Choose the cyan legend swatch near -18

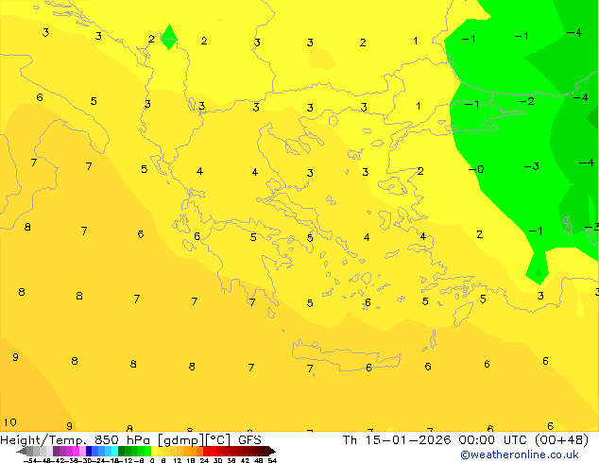115,451
